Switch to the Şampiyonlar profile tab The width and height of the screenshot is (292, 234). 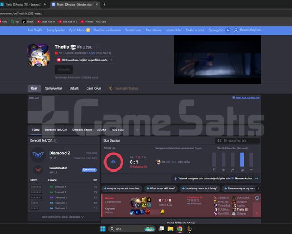[x=53, y=89]
